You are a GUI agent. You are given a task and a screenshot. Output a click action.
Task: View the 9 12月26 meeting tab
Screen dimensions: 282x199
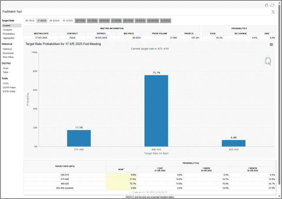[x=165, y=21]
